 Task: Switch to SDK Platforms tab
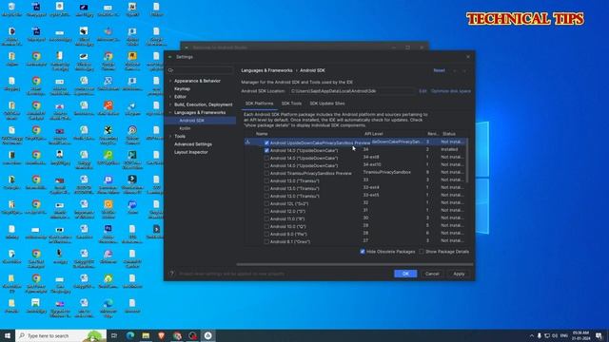(x=259, y=104)
